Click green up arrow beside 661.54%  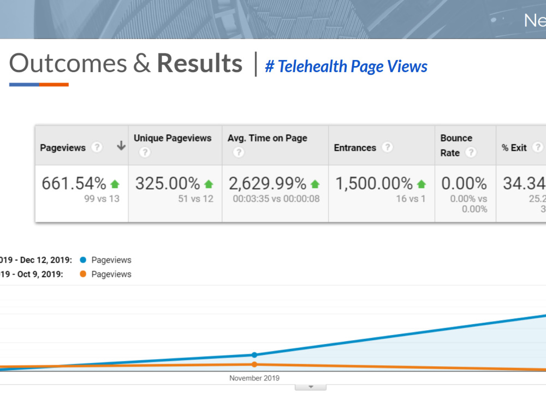(x=115, y=184)
